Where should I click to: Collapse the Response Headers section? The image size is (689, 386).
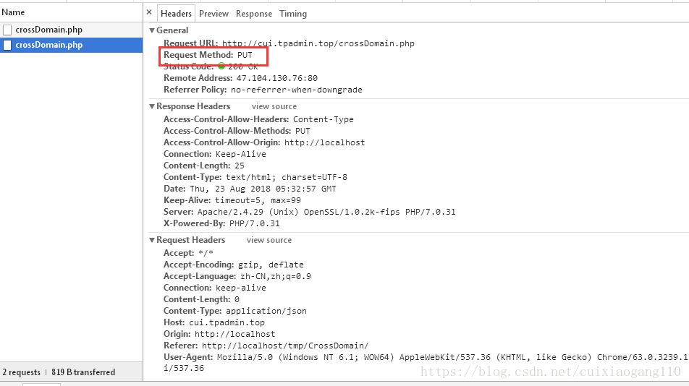click(x=152, y=106)
